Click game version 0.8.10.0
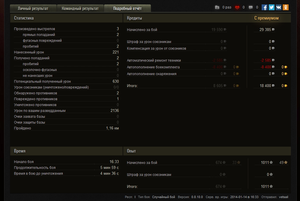This screenshot has width=300, height=201. (x=197, y=197)
